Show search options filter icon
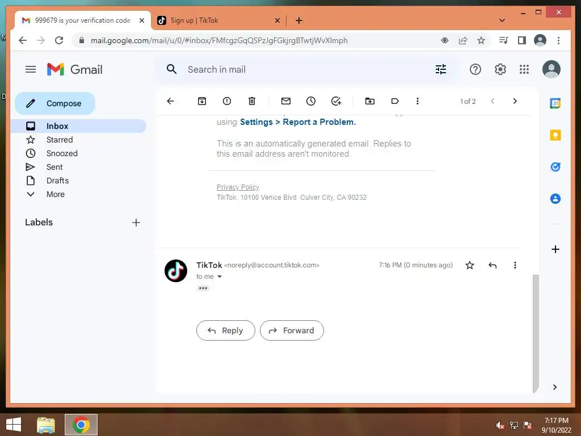Viewport: 581px width, 436px height. (x=441, y=69)
